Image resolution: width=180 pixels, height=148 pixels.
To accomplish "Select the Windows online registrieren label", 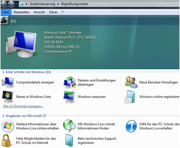I will pyautogui.click(x=159, y=97).
